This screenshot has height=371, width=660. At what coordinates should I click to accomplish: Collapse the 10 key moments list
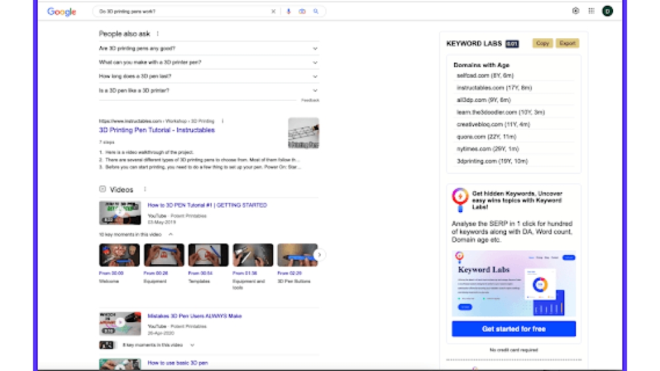[x=170, y=235]
